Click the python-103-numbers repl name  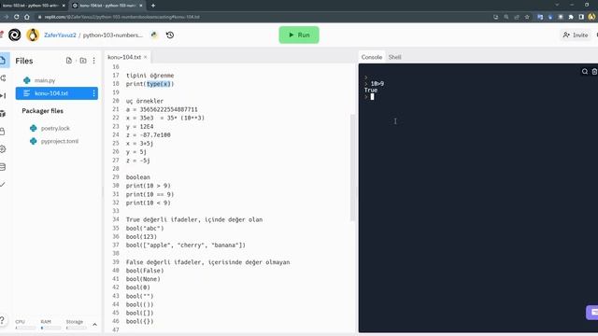(x=112, y=35)
